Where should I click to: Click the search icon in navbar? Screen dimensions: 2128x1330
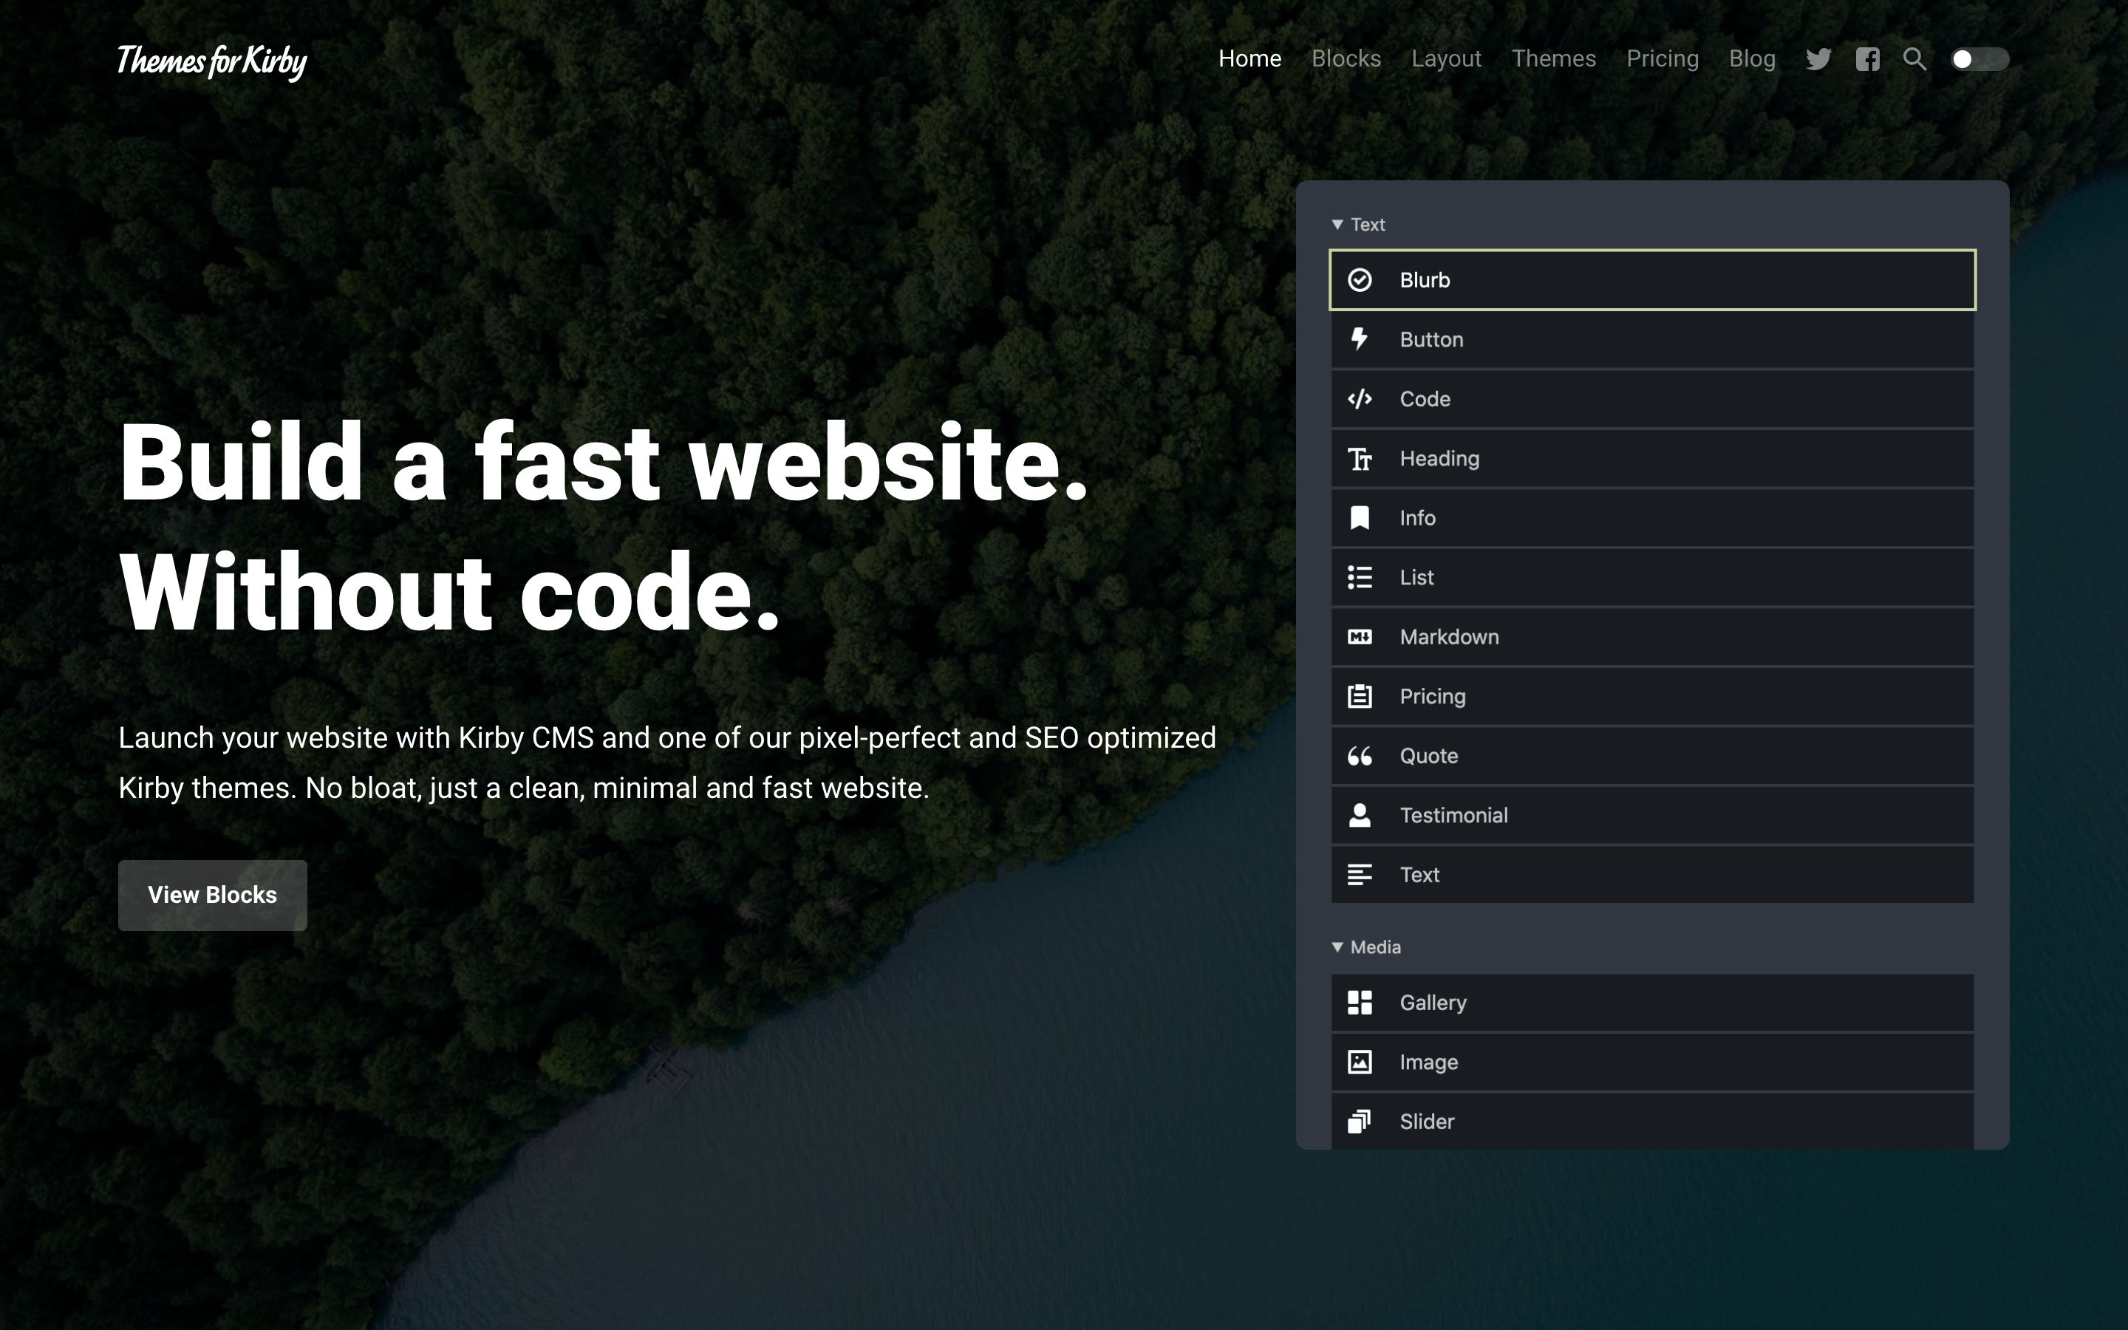coord(1915,58)
